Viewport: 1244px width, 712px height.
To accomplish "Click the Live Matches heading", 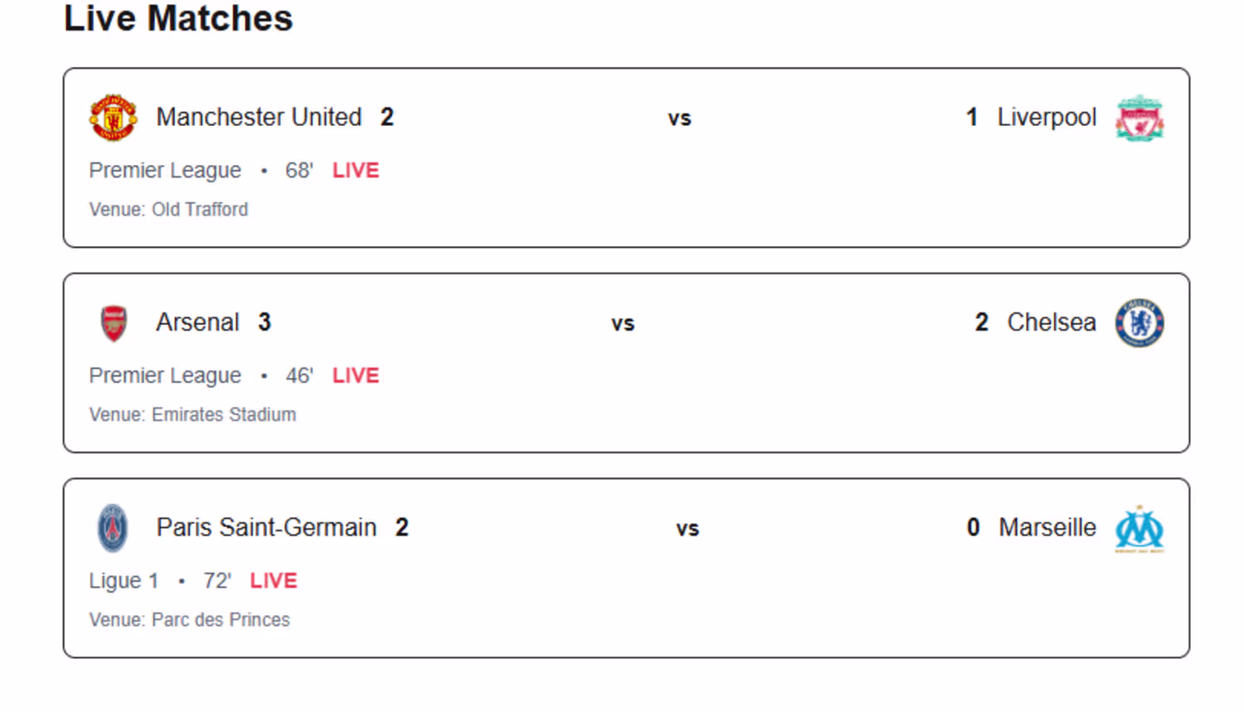I will (x=178, y=19).
